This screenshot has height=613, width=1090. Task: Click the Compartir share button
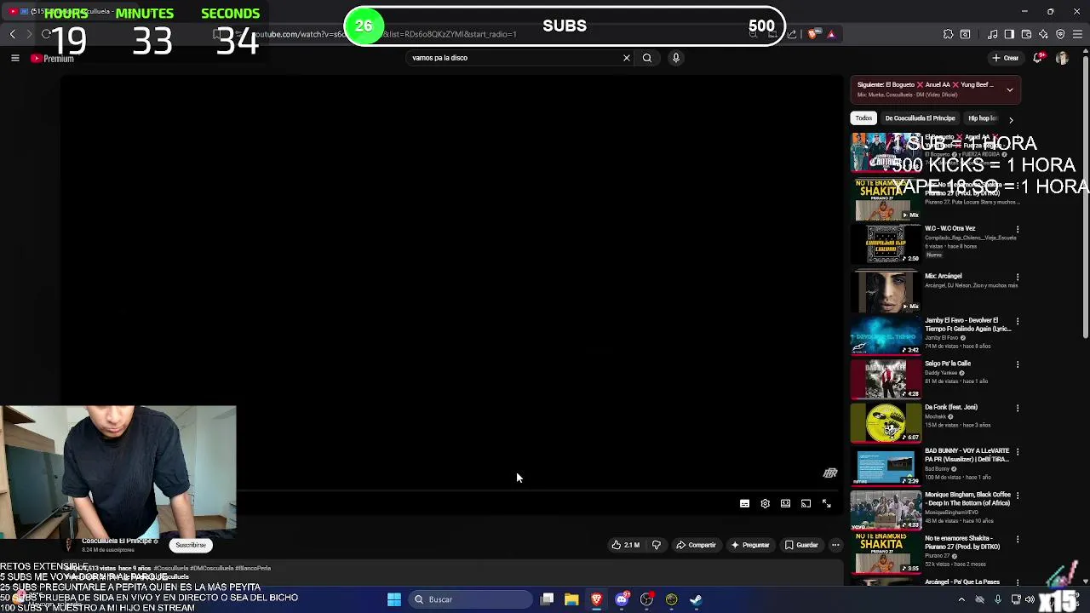696,545
